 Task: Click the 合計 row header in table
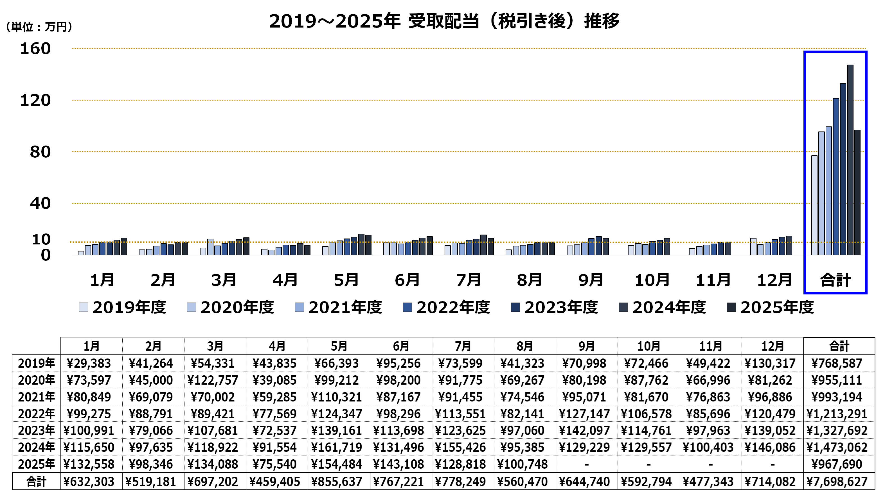click(x=36, y=481)
